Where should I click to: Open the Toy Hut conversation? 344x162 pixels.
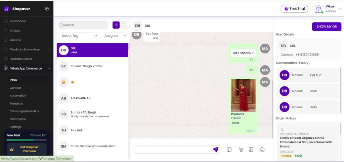(92, 130)
